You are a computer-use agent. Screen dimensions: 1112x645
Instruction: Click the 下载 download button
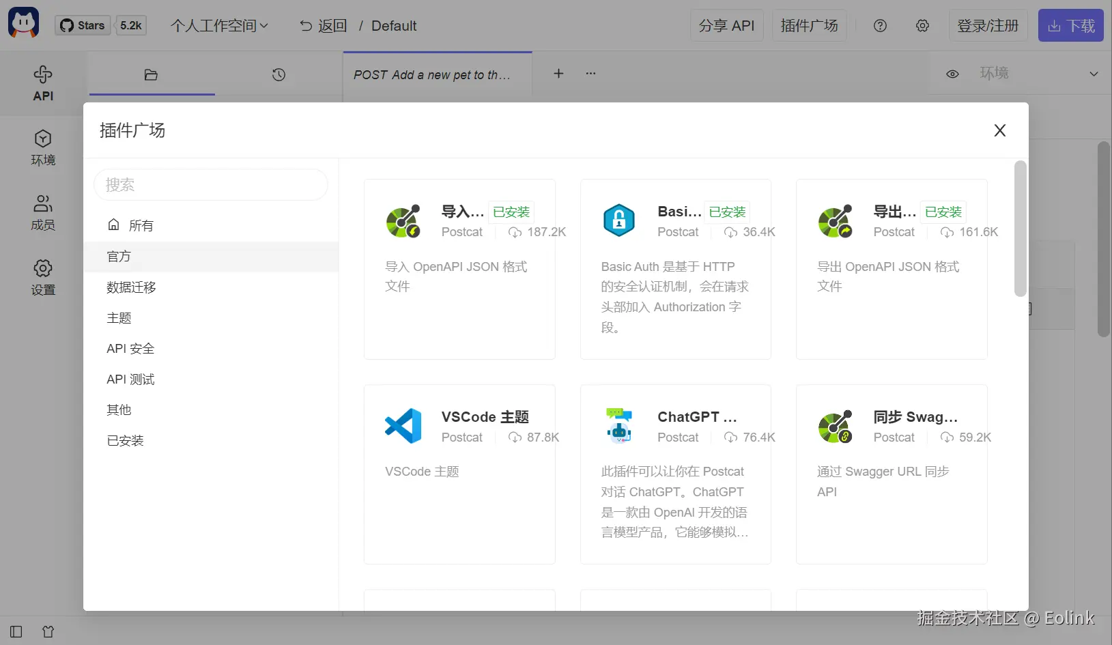[1071, 26]
